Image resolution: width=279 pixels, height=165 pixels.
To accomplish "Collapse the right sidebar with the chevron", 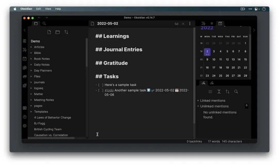I will [x=254, y=30].
